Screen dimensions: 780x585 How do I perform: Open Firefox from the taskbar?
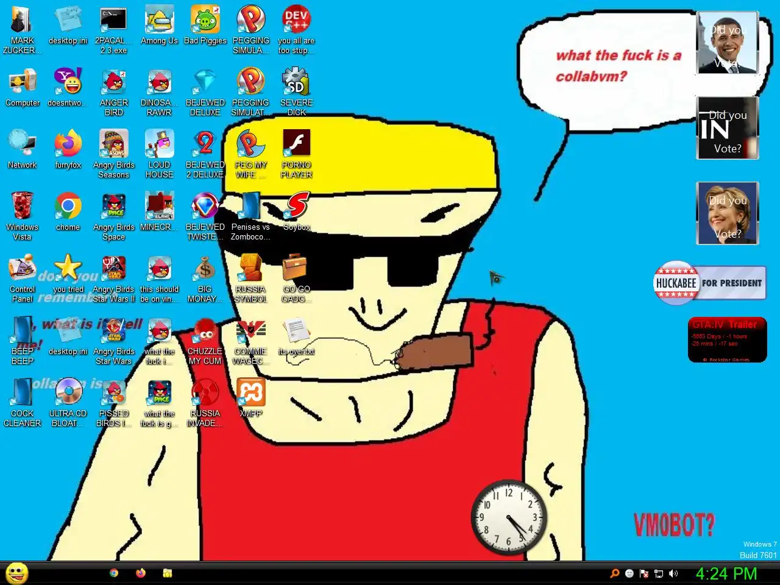coord(141,573)
